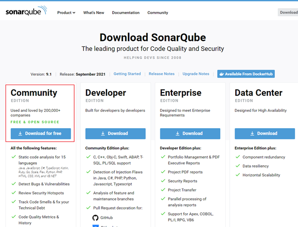Click the SonarQube logo
The height and width of the screenshot is (227, 298).
(x=26, y=11)
